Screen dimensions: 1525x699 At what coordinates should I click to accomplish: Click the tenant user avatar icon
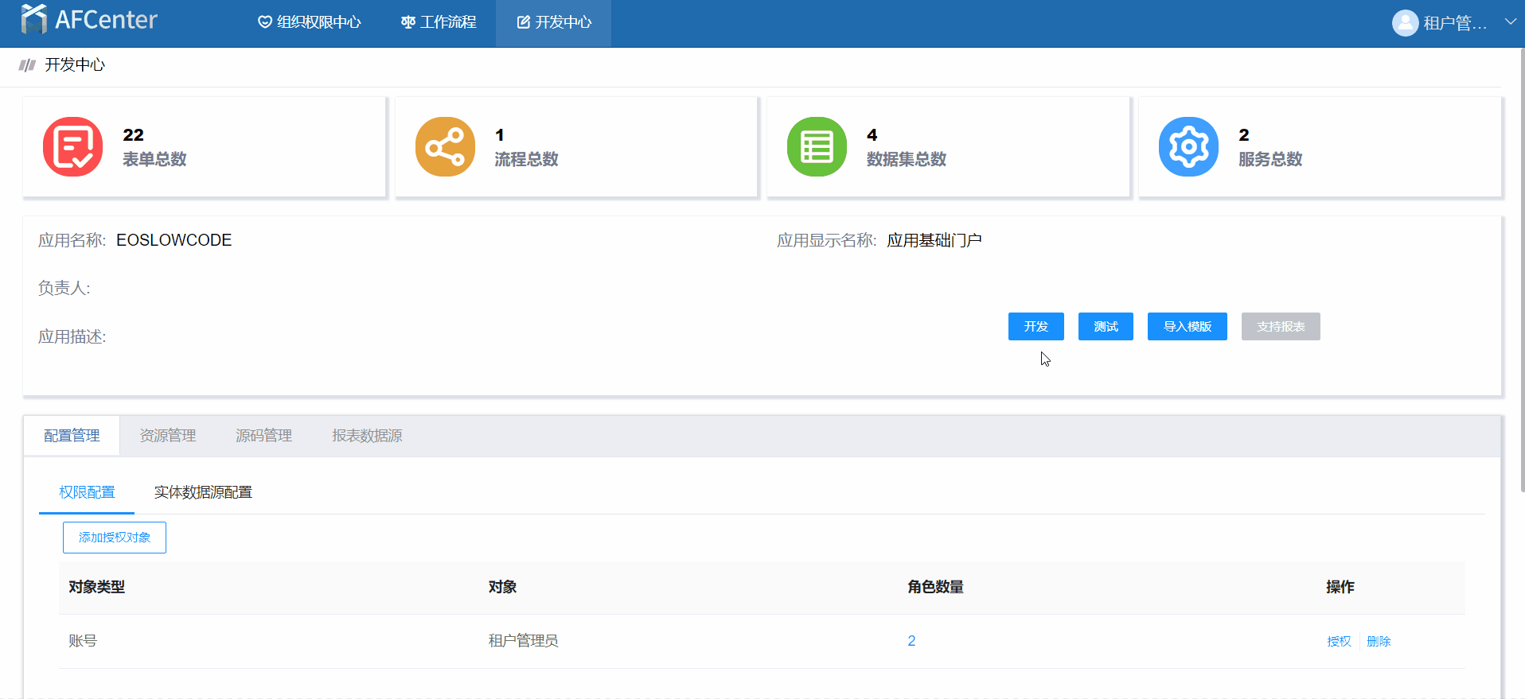[1405, 23]
